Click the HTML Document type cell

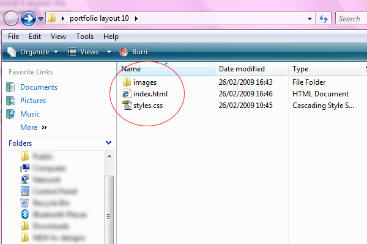(321, 94)
